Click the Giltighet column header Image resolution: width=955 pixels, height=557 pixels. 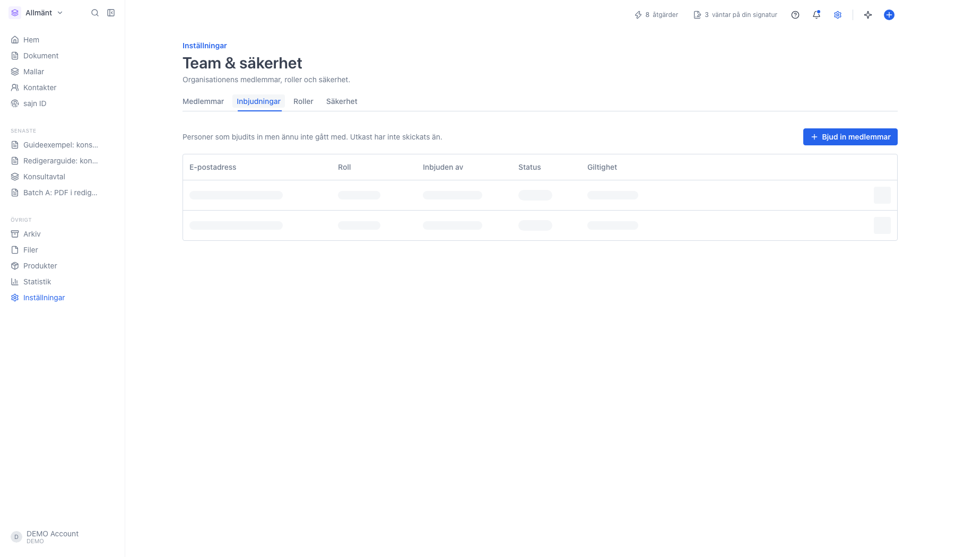(602, 167)
